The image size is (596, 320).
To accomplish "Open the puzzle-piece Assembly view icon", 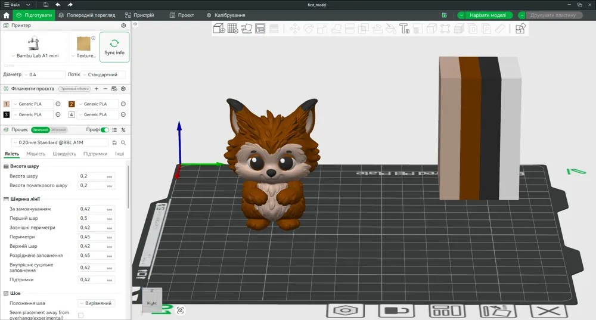I will coord(520,29).
